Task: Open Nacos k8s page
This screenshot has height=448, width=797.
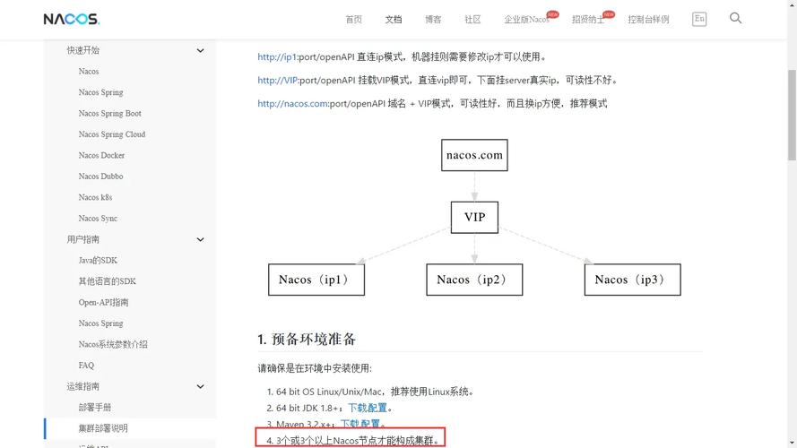Action: [95, 197]
